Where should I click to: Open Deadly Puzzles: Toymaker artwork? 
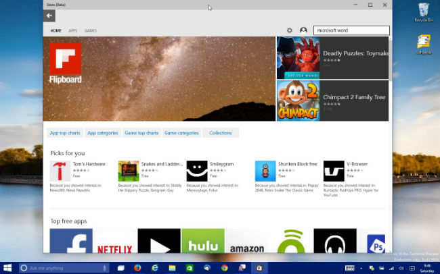click(298, 57)
